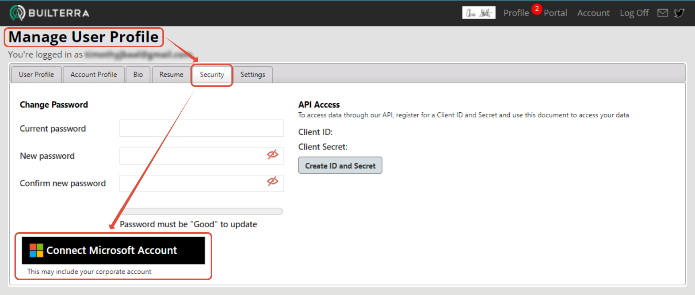Click the Builterra brand name text

59,13
